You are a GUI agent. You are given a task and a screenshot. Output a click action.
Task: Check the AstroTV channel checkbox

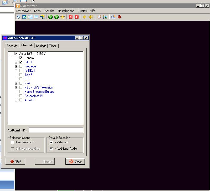coord(21,100)
